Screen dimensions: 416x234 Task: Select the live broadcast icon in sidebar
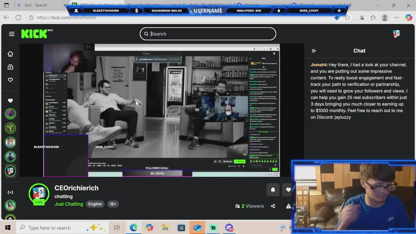(10, 192)
